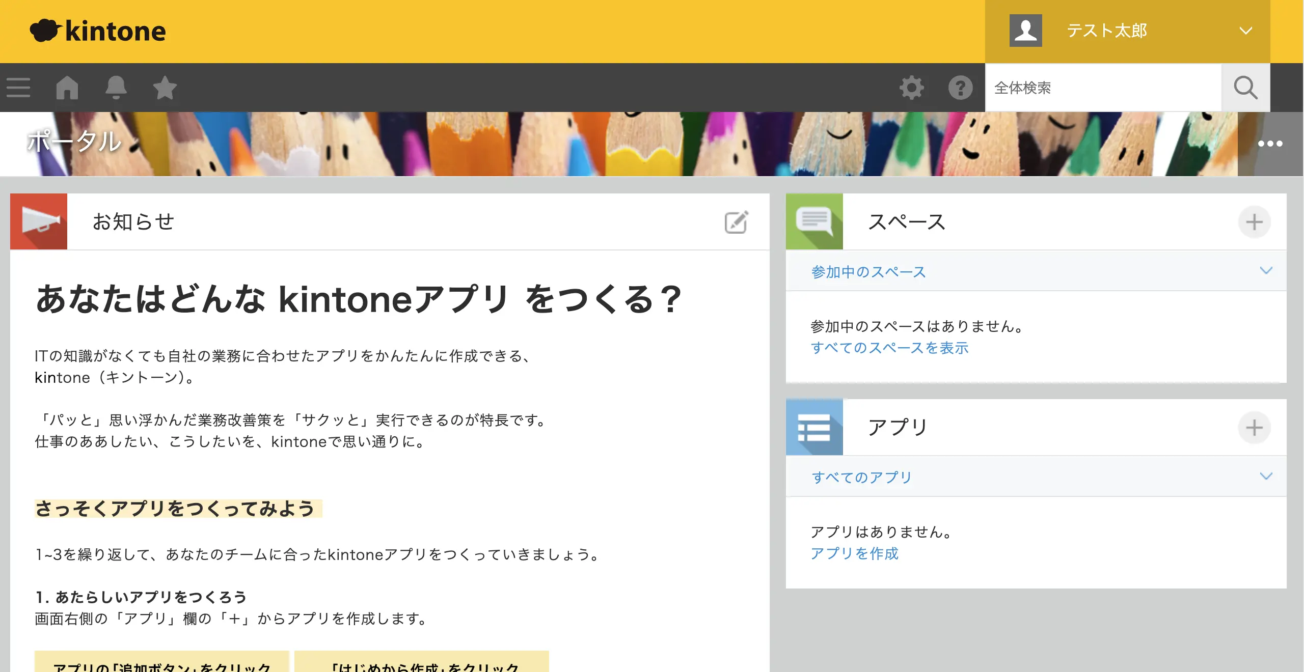
Task: Click the アプリ panel heading
Action: (x=898, y=427)
